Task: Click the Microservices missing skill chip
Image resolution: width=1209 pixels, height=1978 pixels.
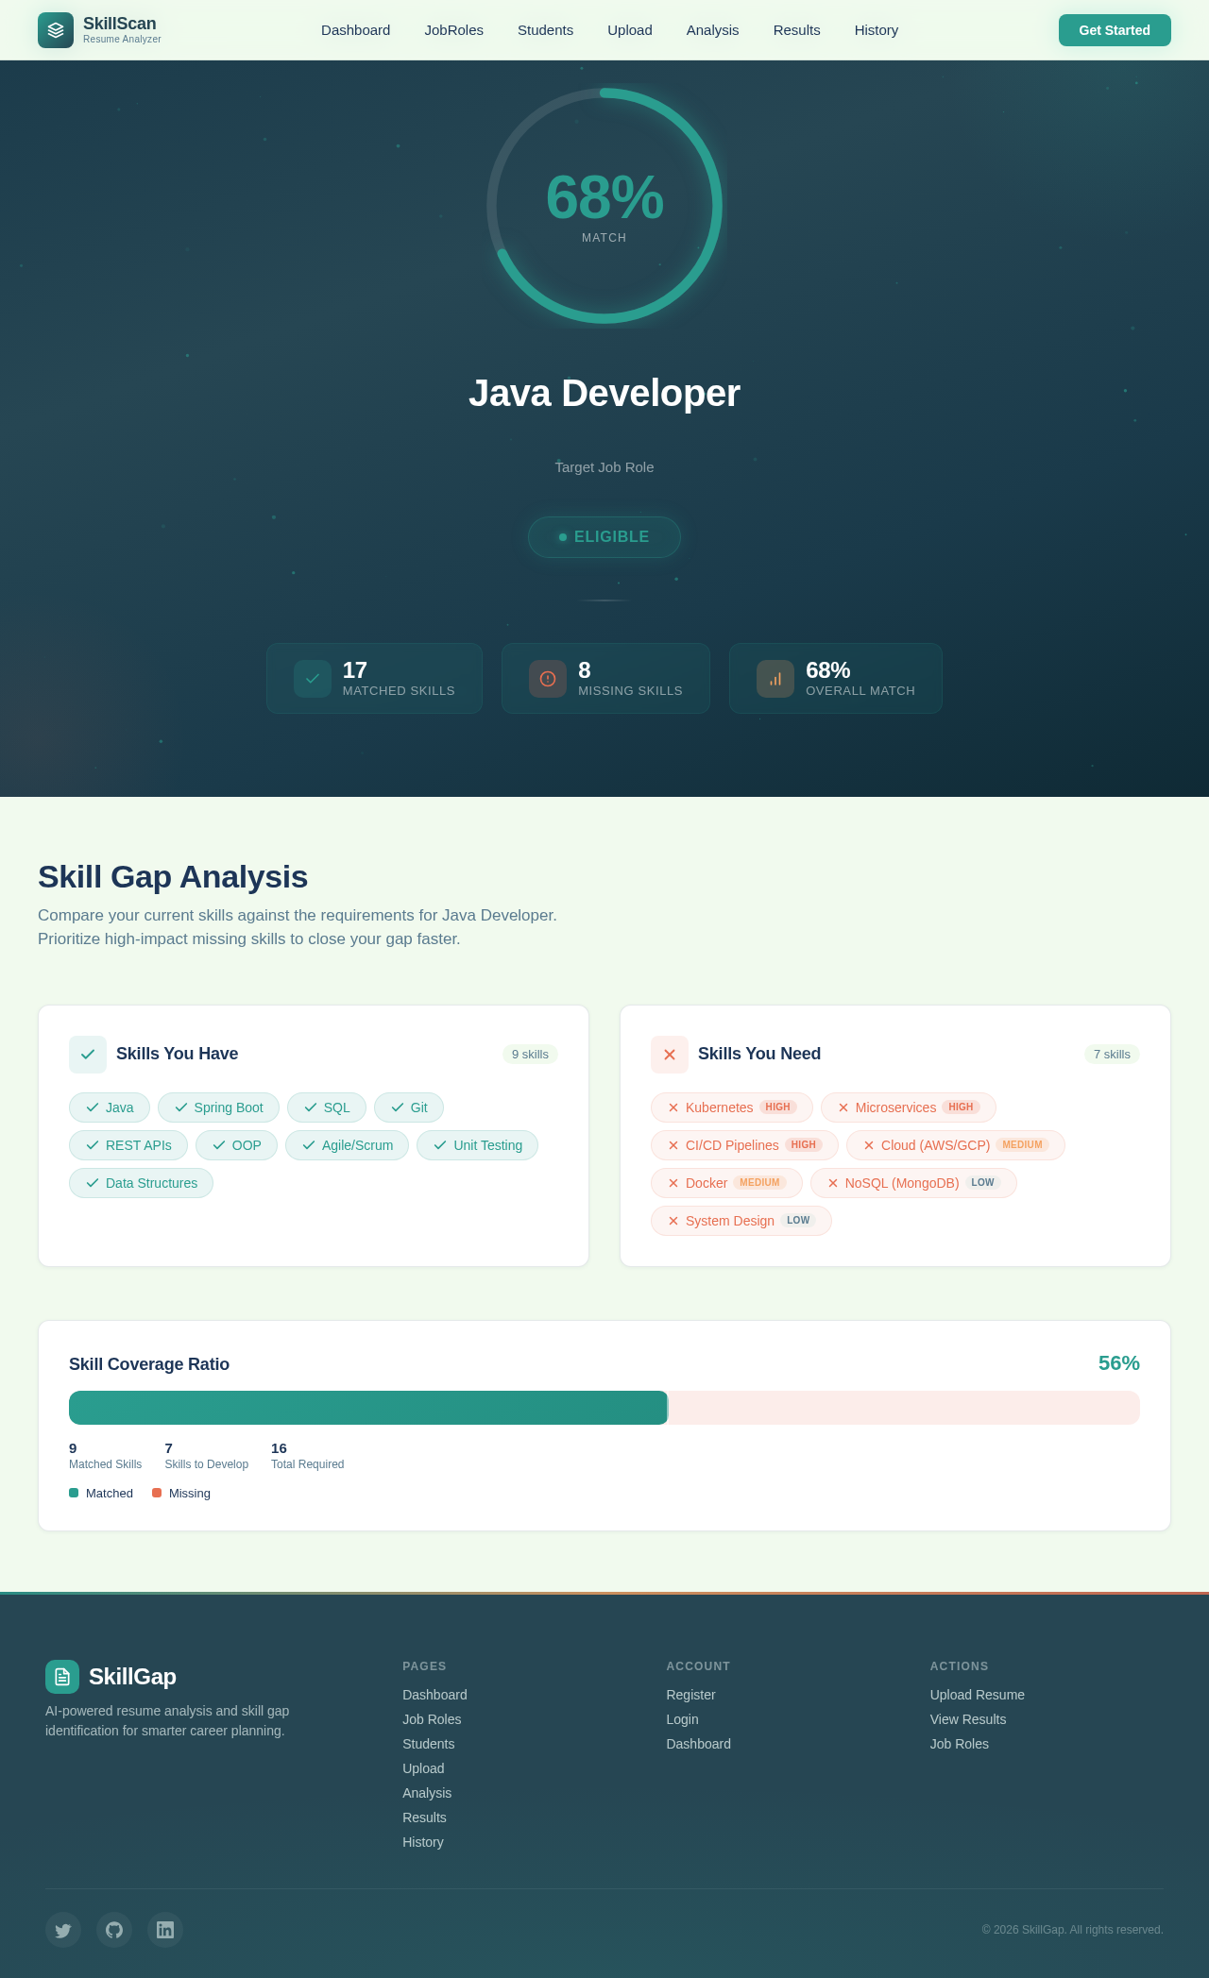Action: [909, 1107]
